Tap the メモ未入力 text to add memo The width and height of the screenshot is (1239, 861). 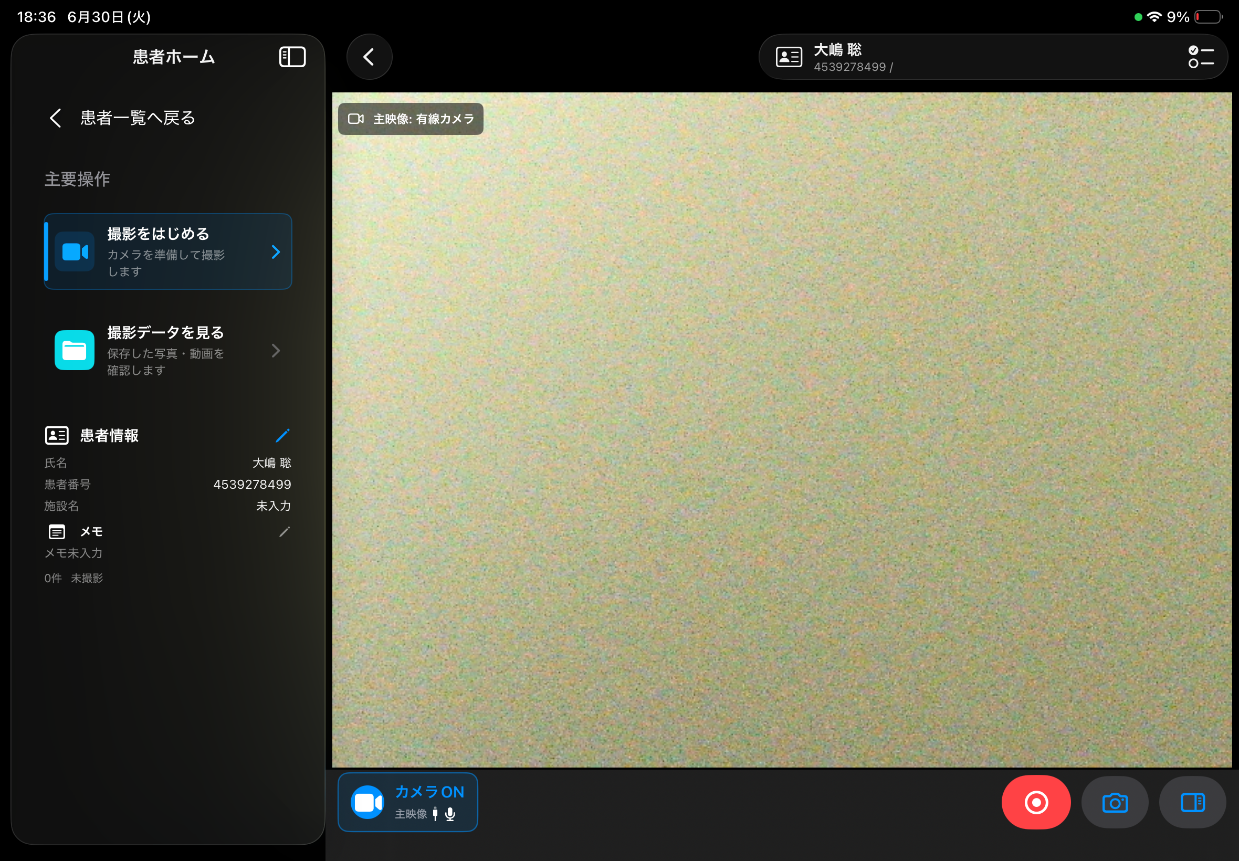[73, 553]
